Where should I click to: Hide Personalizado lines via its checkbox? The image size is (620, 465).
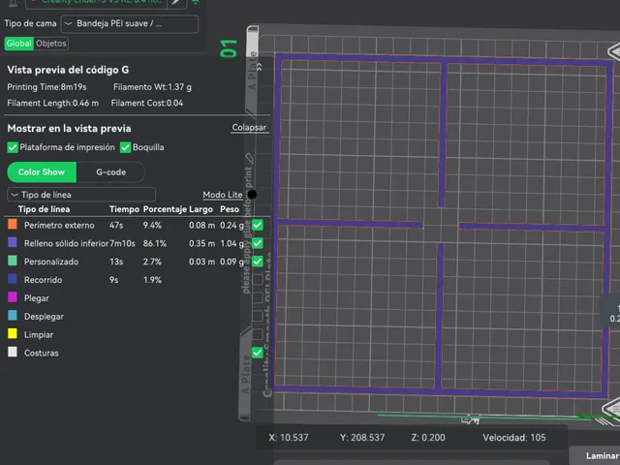(258, 262)
